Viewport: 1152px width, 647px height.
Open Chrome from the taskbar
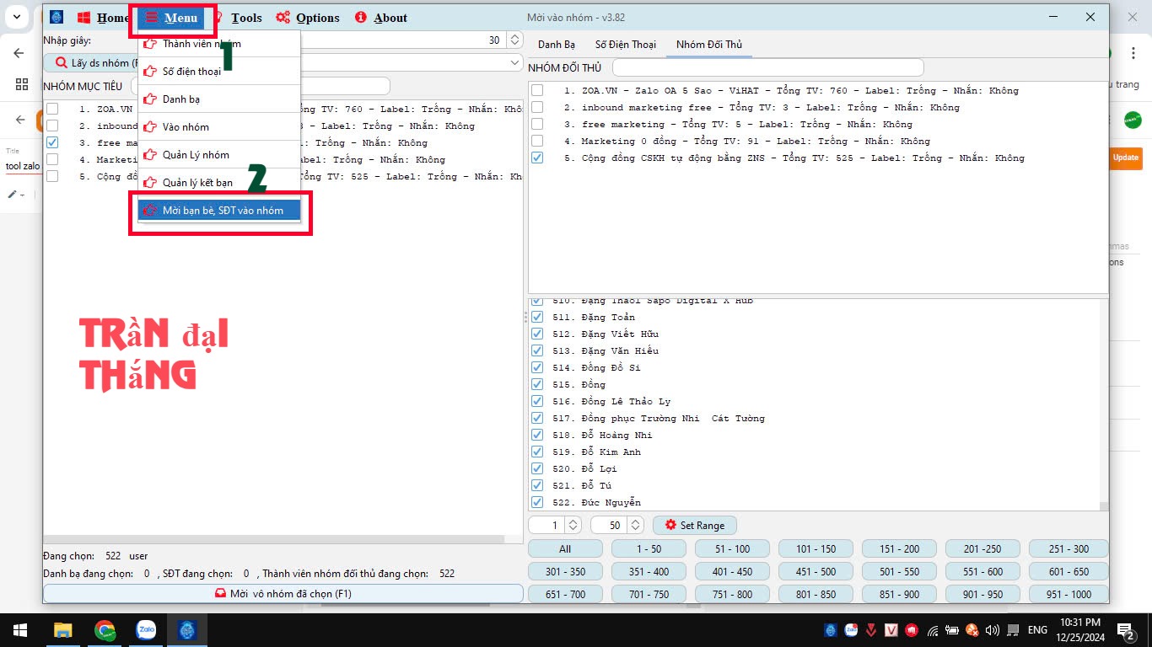click(x=105, y=630)
